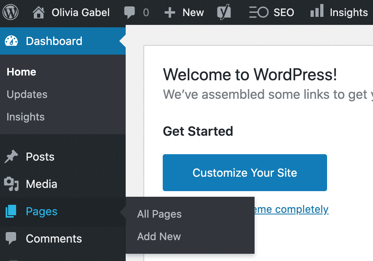Click the Get Started heading

pos(198,131)
